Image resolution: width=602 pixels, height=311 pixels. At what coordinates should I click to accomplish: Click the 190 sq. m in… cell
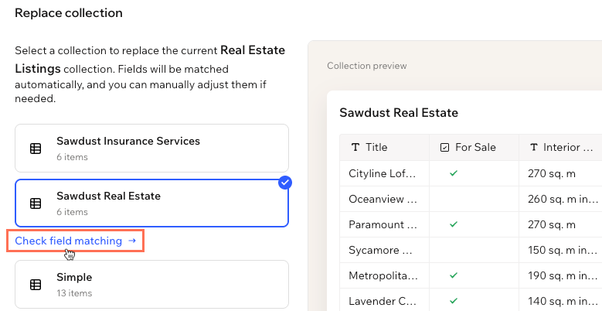[x=560, y=275]
